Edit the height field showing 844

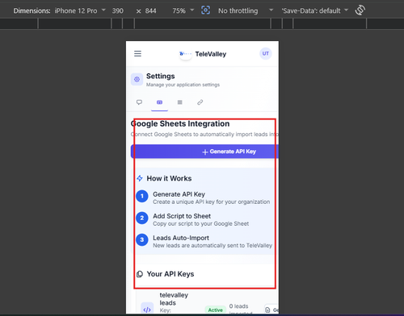click(150, 10)
